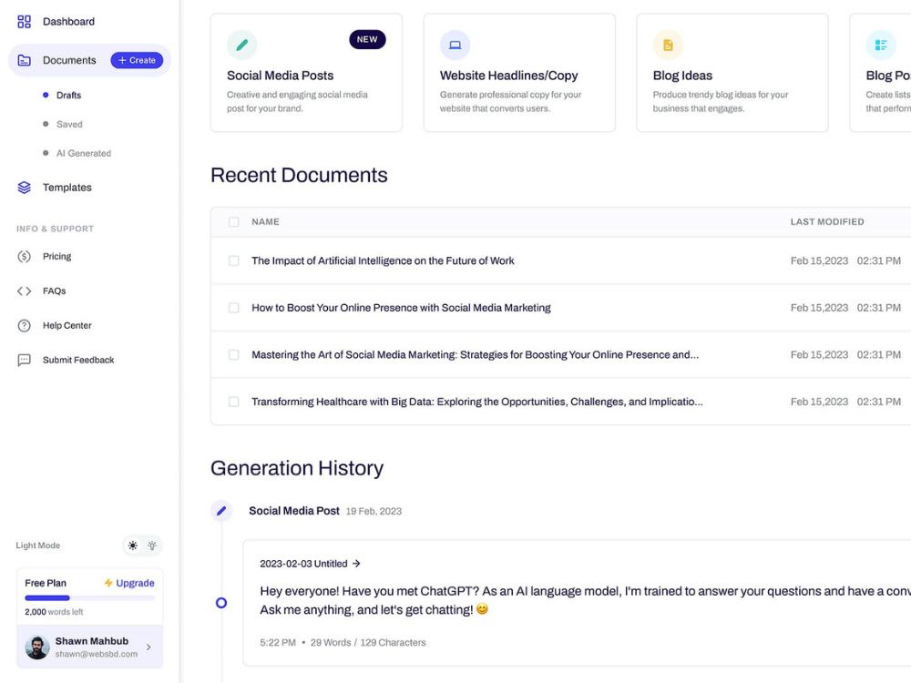Screen dimensions: 911x683
Task: Open the Website Headlines/Copy template card title
Action: 509,76
